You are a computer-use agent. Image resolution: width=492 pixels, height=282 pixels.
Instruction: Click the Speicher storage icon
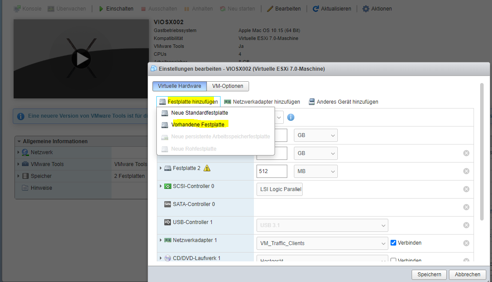(25, 176)
